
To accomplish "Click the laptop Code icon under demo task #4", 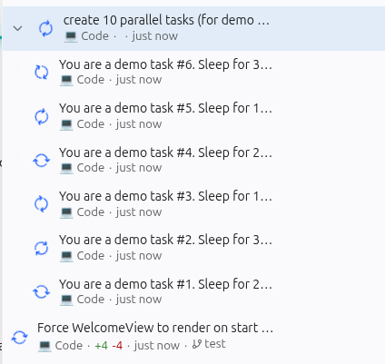I will point(66,168).
